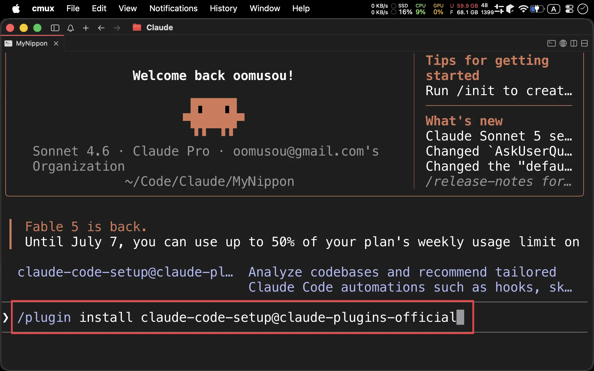Open the notifications bell icon
The height and width of the screenshot is (371, 594).
pyautogui.click(x=71, y=28)
